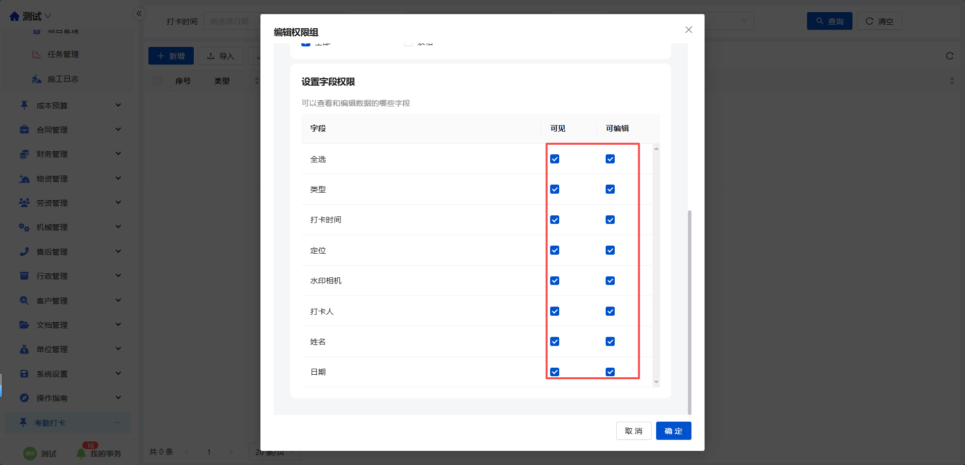This screenshot has width=965, height=465.
Task: Click the 劳资管理 people icon
Action: point(24,203)
